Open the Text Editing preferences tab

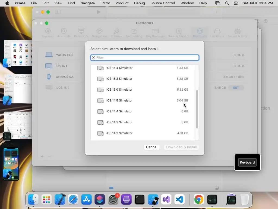(x=134, y=33)
